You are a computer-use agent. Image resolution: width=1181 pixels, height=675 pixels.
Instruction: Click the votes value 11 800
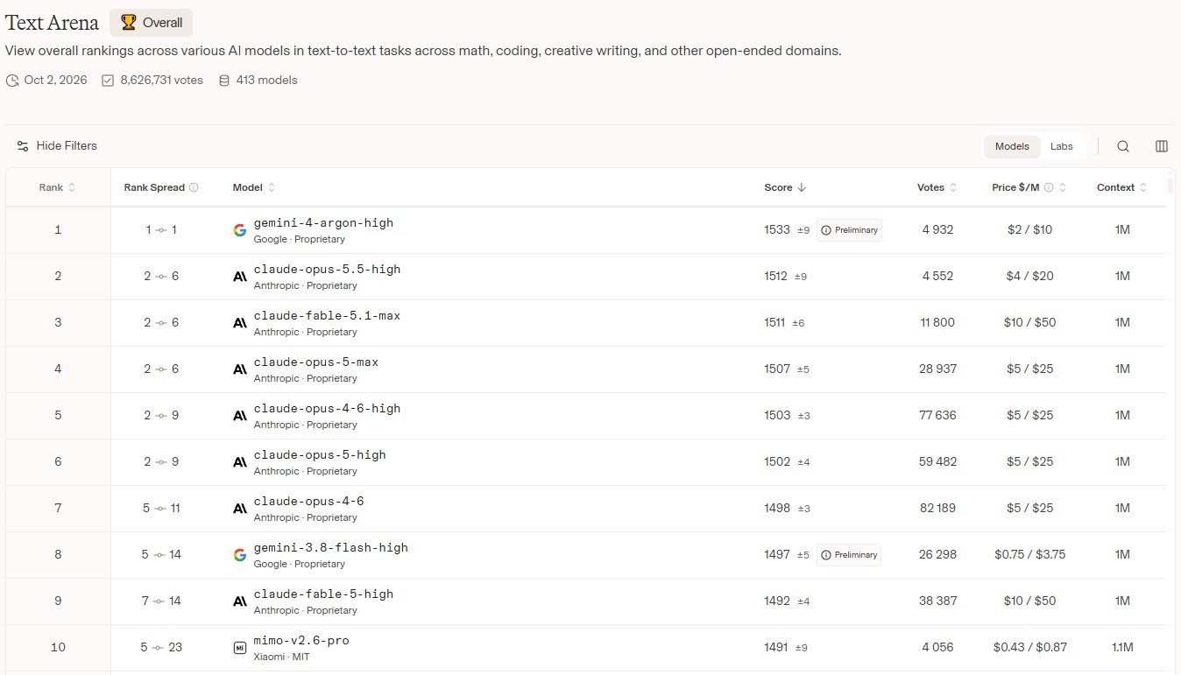[937, 323]
